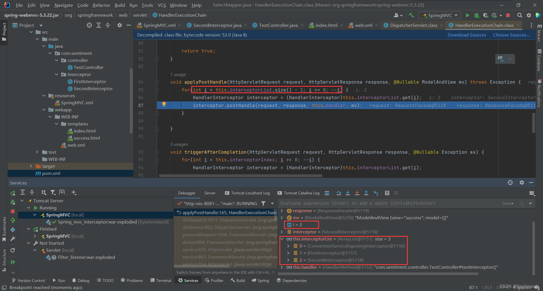
Task: Toggle the Database tool window on the right edge
Action: tap(539, 60)
